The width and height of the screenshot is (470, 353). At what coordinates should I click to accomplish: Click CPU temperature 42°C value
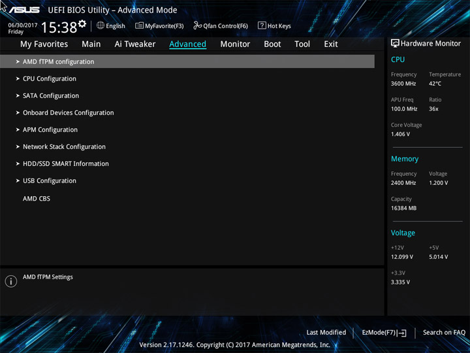(x=435, y=84)
